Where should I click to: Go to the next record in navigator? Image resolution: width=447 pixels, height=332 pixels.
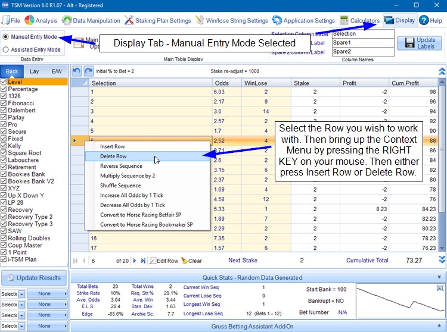135,261
